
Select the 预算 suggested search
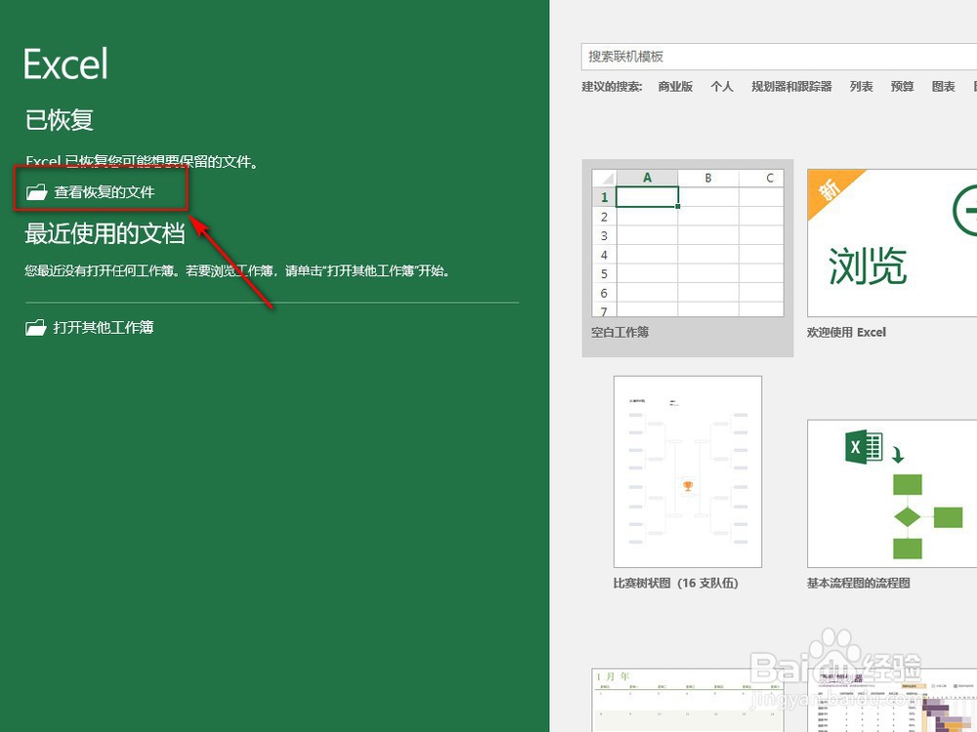(902, 87)
